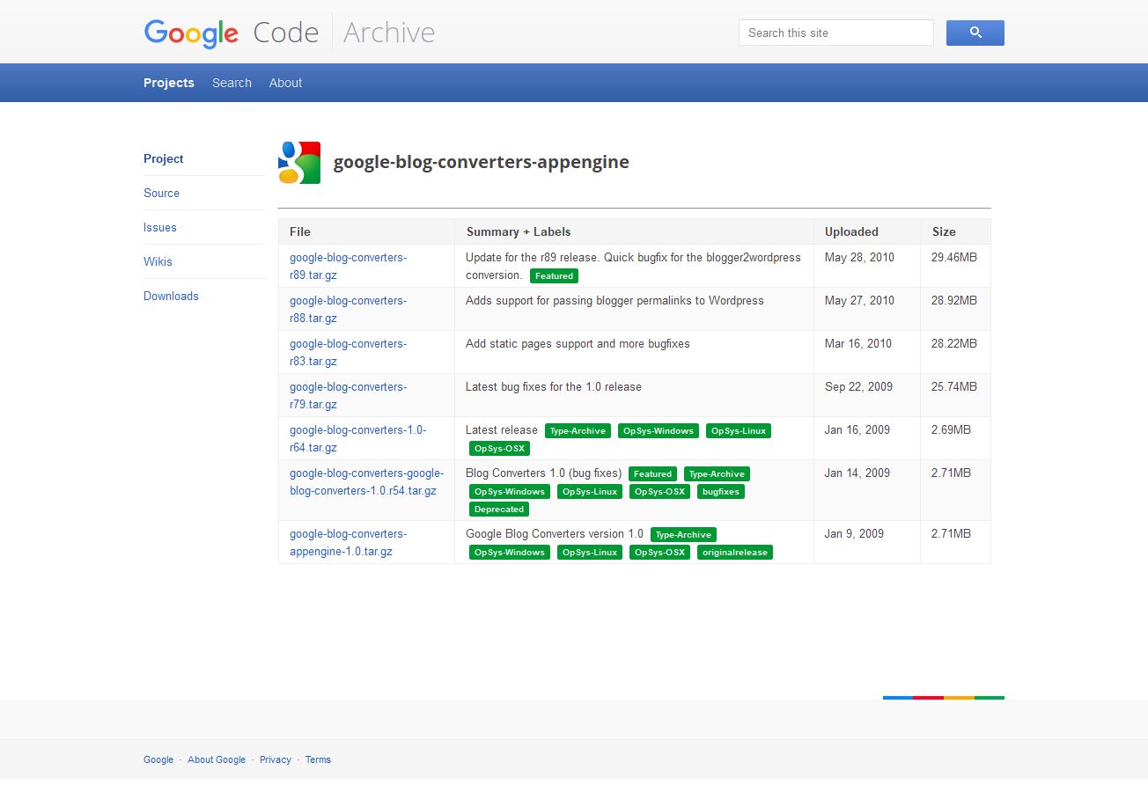Download google-blog-converters-r89.tar.gz
1148x792 pixels.
coord(349,266)
